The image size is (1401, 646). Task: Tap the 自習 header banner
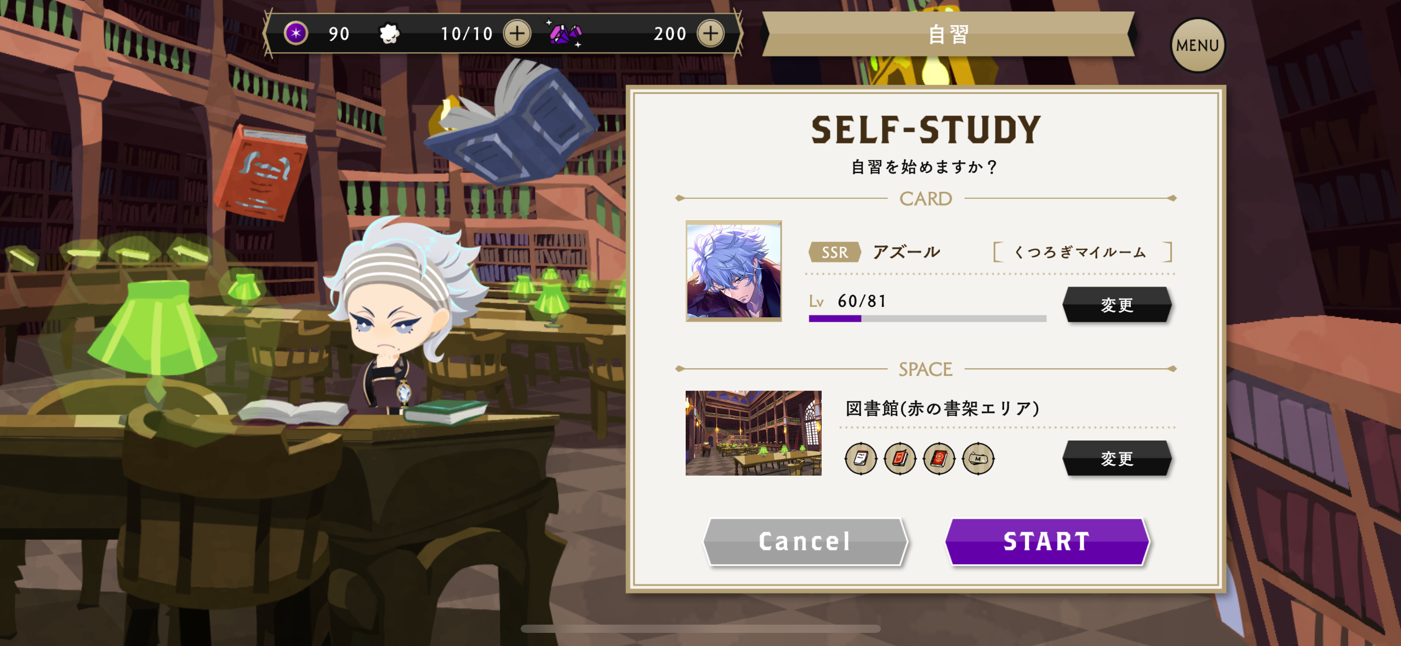[x=948, y=34]
